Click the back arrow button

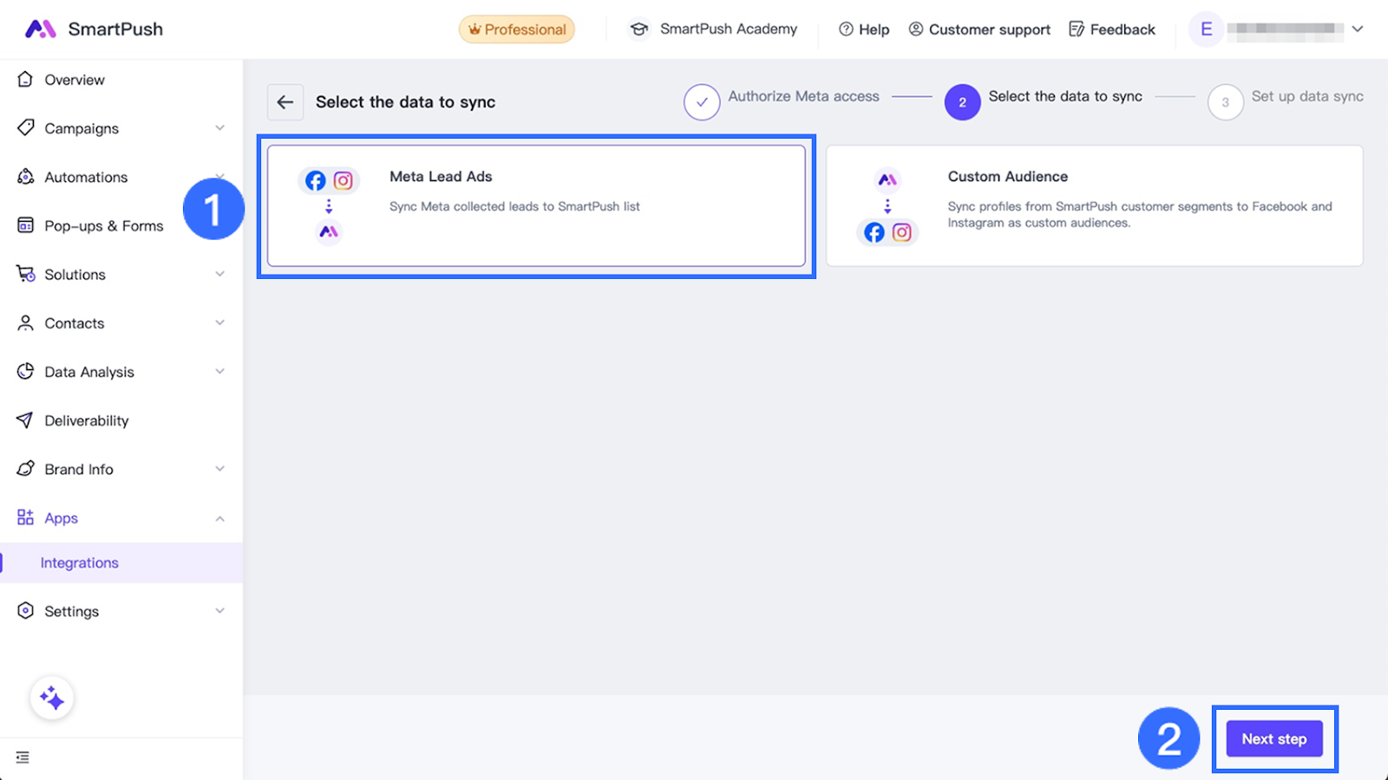[x=285, y=102]
